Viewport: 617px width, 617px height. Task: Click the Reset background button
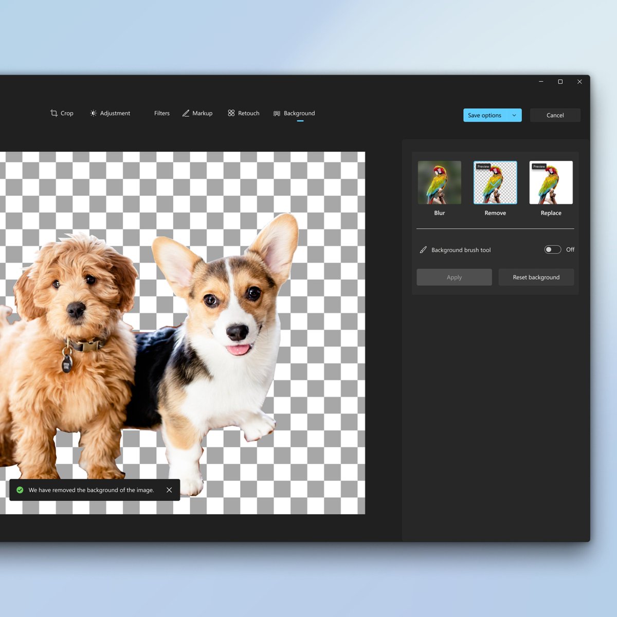(536, 277)
